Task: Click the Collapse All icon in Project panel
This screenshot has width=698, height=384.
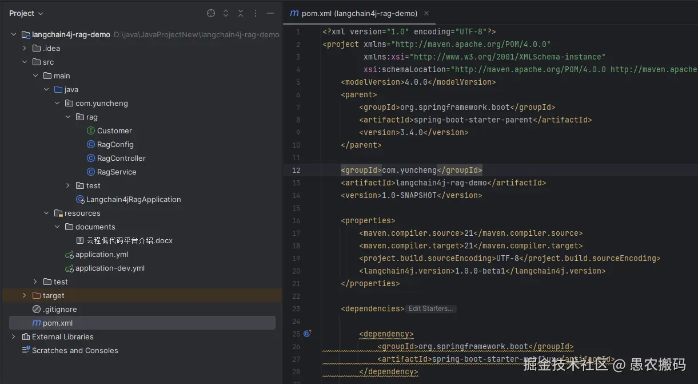Action: point(241,13)
